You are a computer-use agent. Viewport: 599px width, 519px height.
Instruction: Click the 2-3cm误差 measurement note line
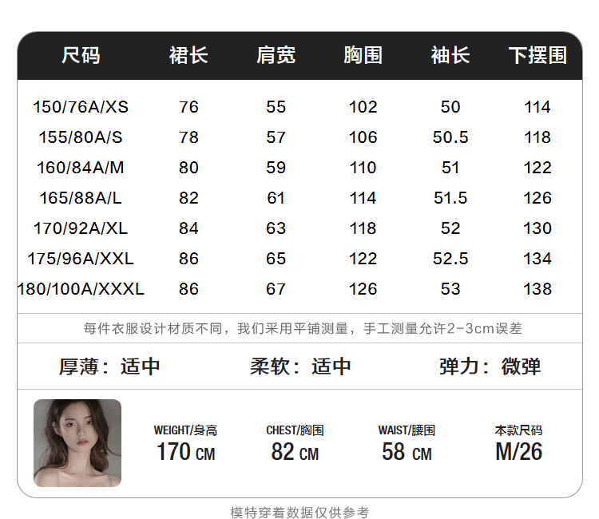click(303, 328)
